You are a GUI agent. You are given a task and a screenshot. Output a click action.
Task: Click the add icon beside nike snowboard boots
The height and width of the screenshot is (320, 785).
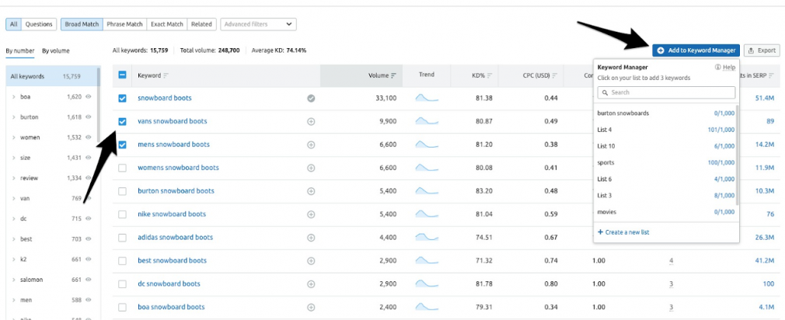point(311,214)
